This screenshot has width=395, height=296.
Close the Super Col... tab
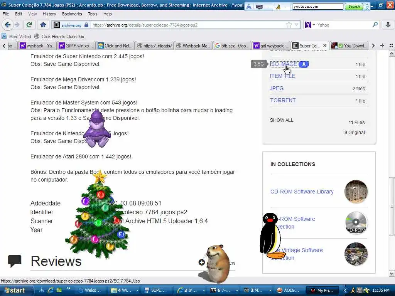point(325,45)
